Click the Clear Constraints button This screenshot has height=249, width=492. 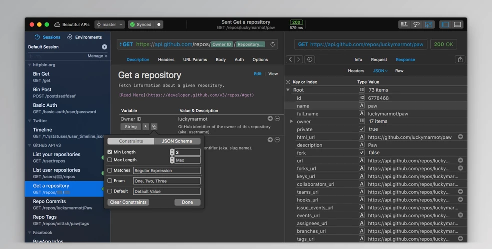pos(128,202)
